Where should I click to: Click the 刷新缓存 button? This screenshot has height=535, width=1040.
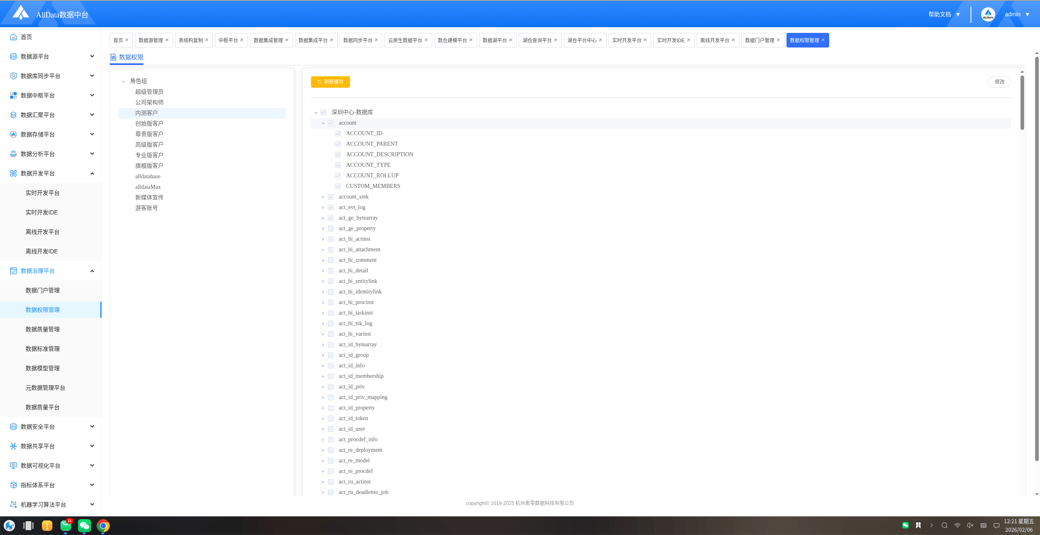330,82
